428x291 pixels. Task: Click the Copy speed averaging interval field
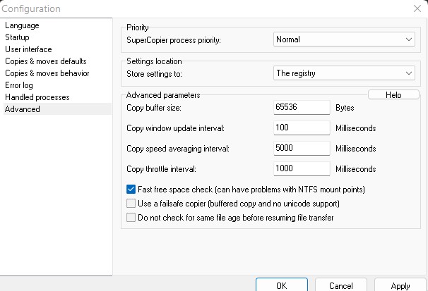(x=302, y=148)
